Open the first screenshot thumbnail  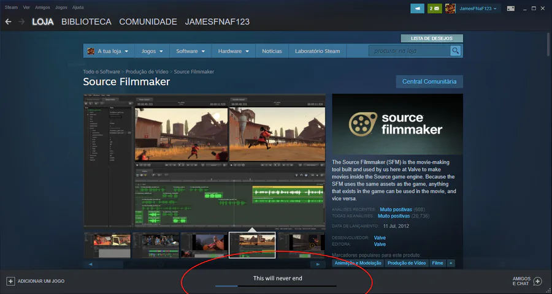coord(107,245)
